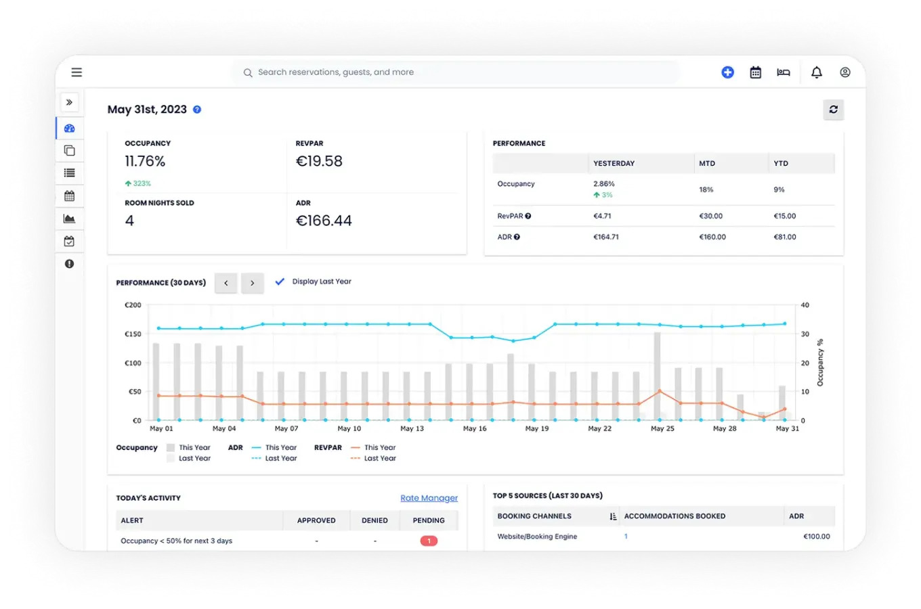Advance the chart with the right chevron

(x=252, y=283)
